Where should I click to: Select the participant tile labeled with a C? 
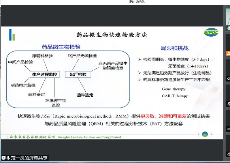(228, 70)
